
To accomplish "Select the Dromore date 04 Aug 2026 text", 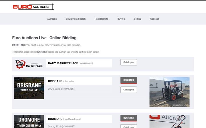I will (61, 126).
